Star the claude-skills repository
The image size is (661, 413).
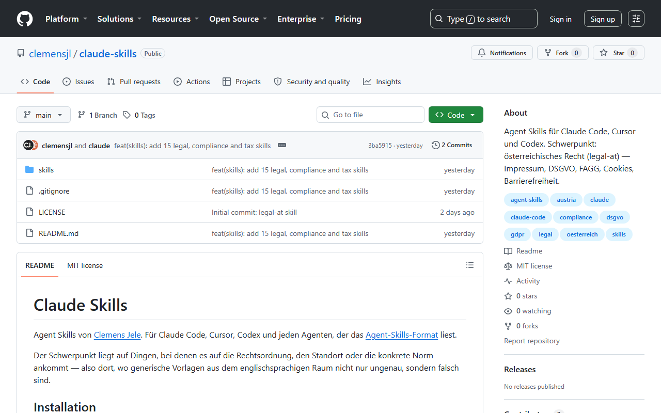click(619, 53)
